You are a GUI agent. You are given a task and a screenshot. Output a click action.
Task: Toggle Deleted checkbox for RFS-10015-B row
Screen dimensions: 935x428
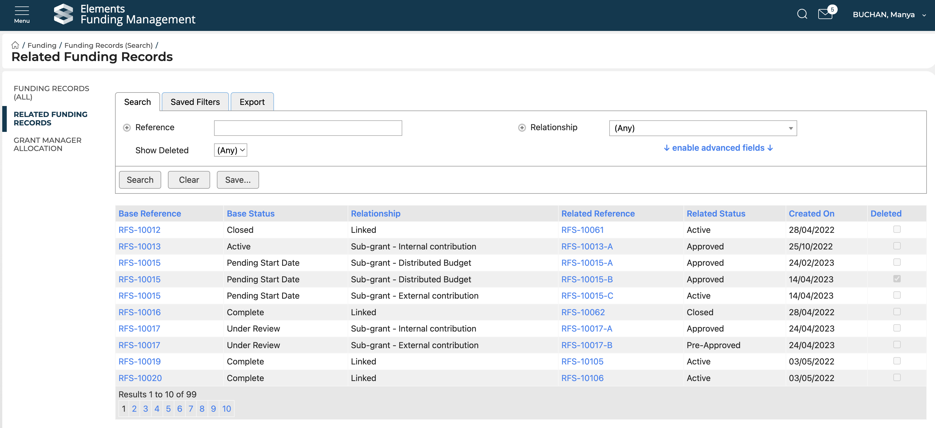[896, 279]
